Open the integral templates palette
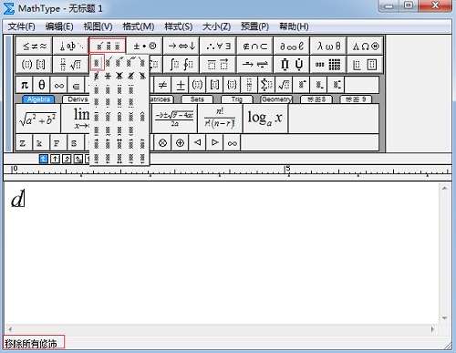456x353 pixels. (x=181, y=64)
